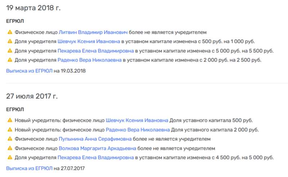Open Шевчук Ксения Ивановна link in March 2018 section
This screenshot has width=288, height=177.
pos(89,41)
